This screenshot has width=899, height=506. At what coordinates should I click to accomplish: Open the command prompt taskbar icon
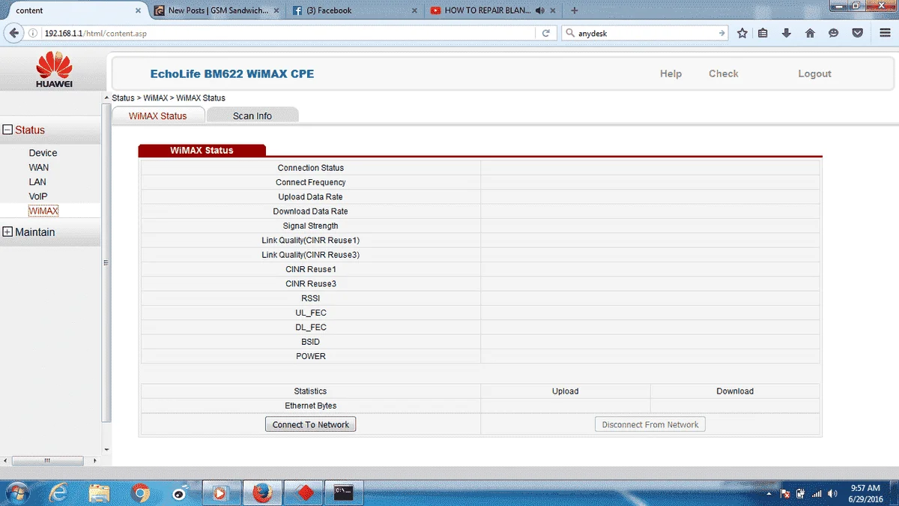pyautogui.click(x=344, y=493)
